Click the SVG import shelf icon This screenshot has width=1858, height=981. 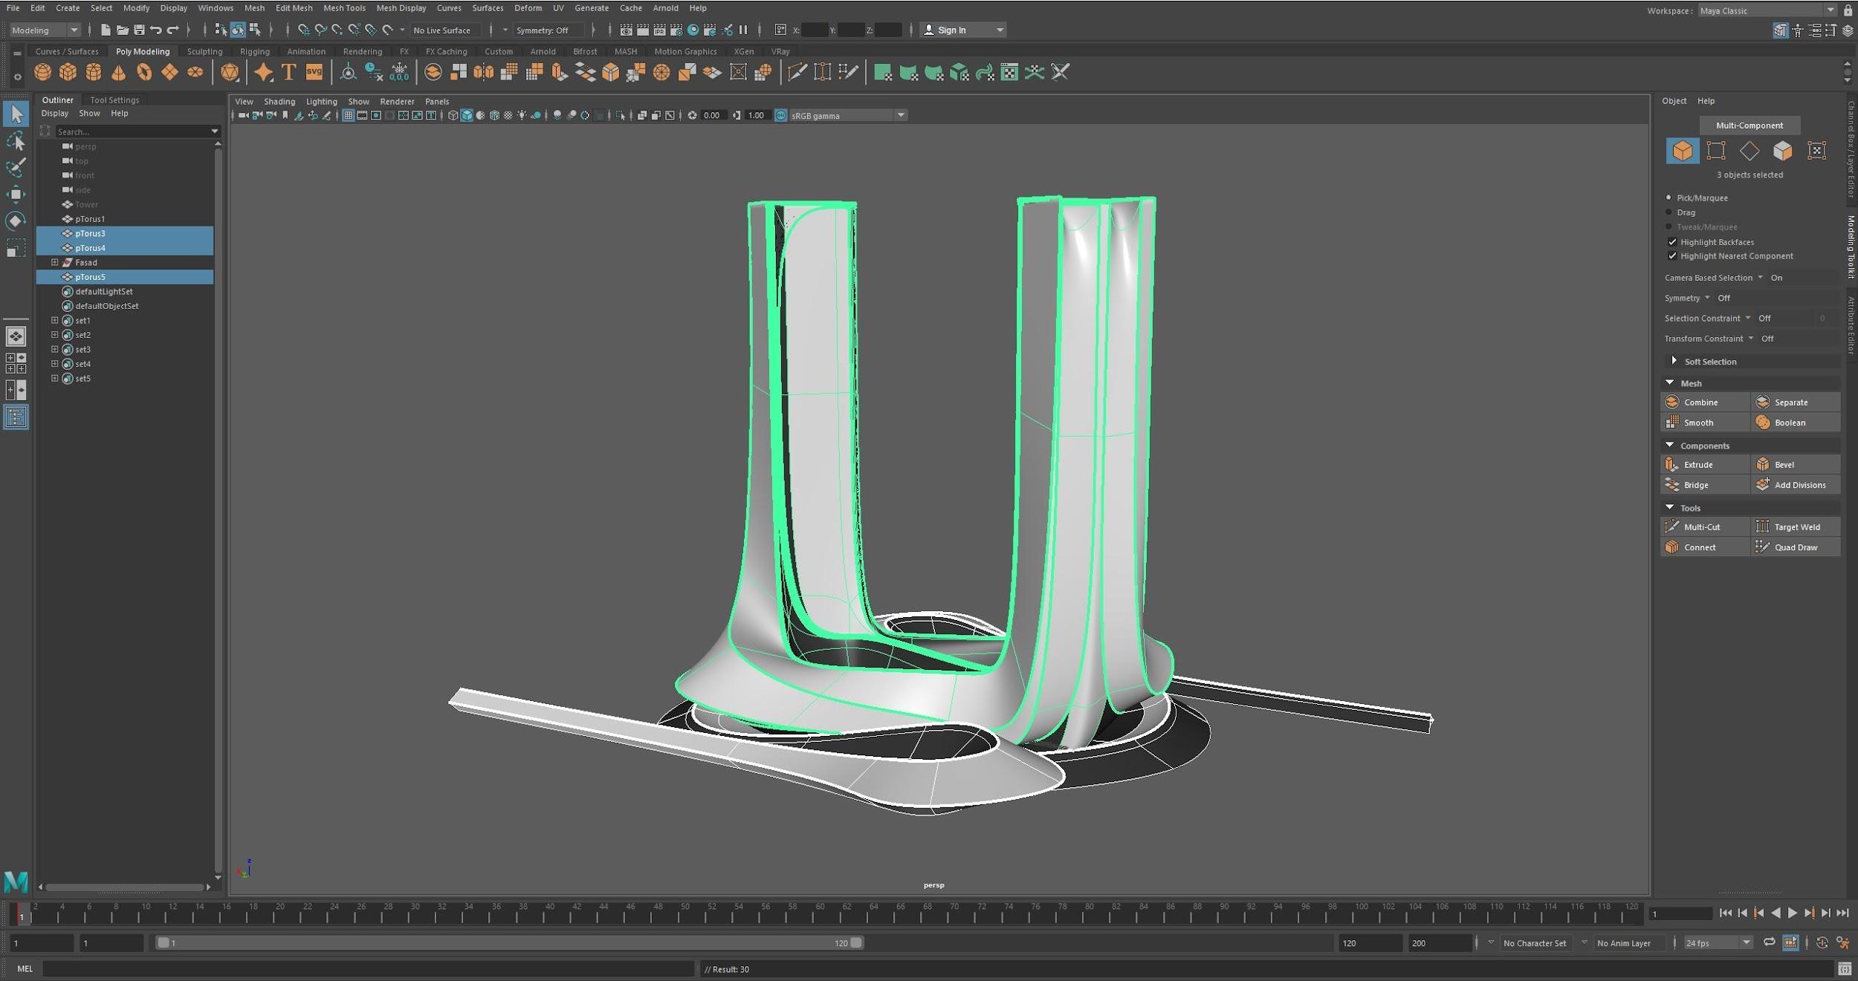314,72
